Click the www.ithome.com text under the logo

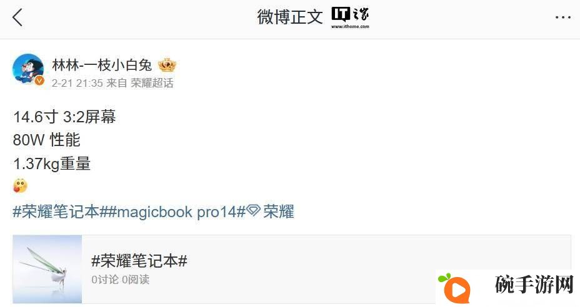click(x=350, y=27)
